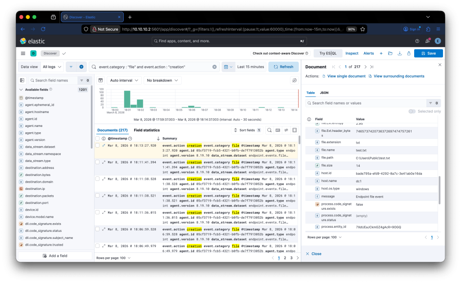
Task: Click the Export download icon in top bar
Action: point(399,53)
